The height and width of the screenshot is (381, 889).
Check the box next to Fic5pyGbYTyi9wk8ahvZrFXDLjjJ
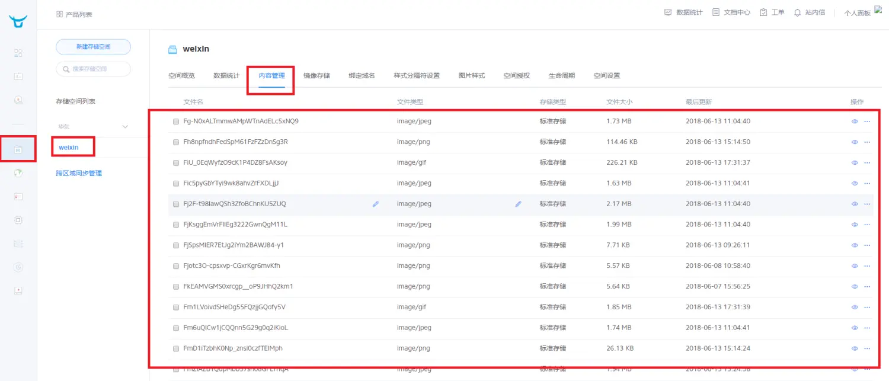(176, 183)
